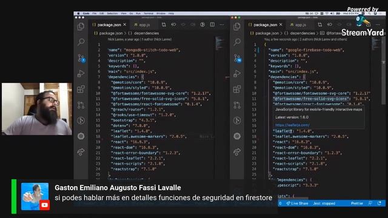Click the Apple menu icon

click(78, 13)
